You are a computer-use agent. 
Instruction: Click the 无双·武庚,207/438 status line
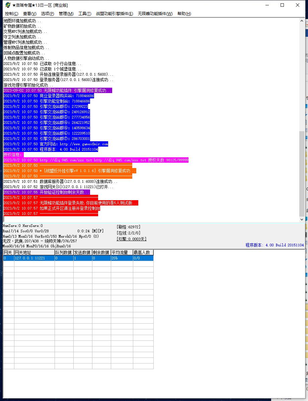tap(40, 241)
